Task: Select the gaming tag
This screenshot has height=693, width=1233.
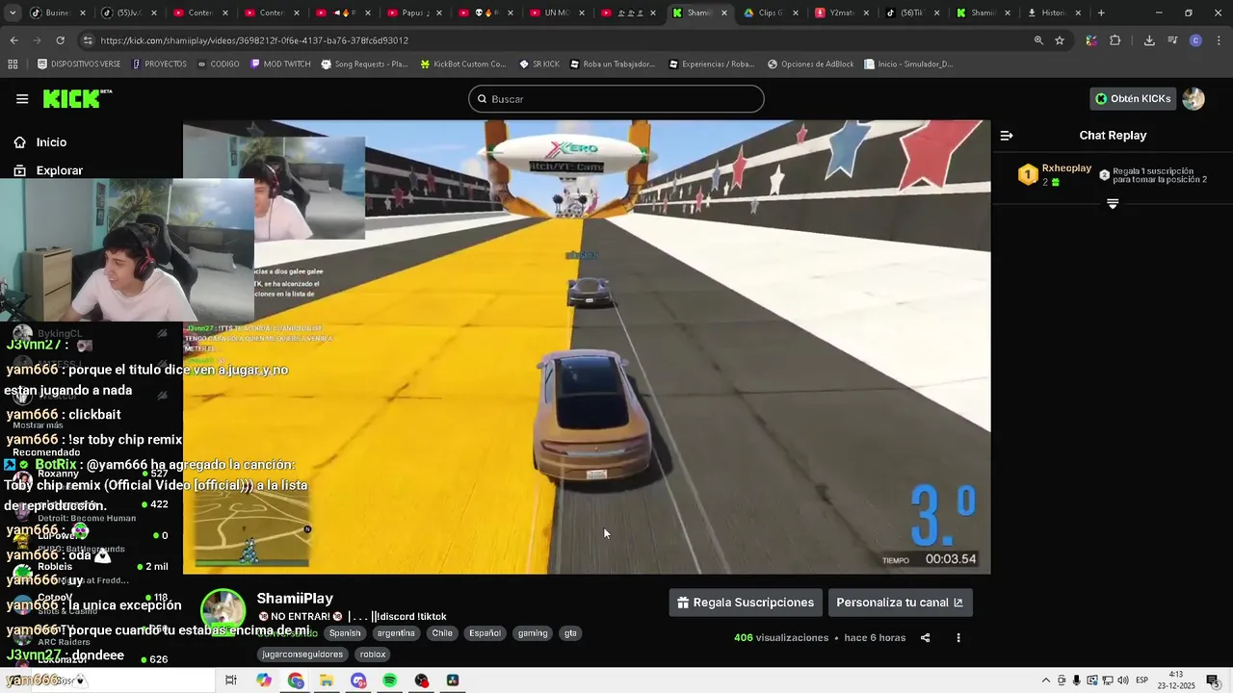Action: click(x=533, y=633)
